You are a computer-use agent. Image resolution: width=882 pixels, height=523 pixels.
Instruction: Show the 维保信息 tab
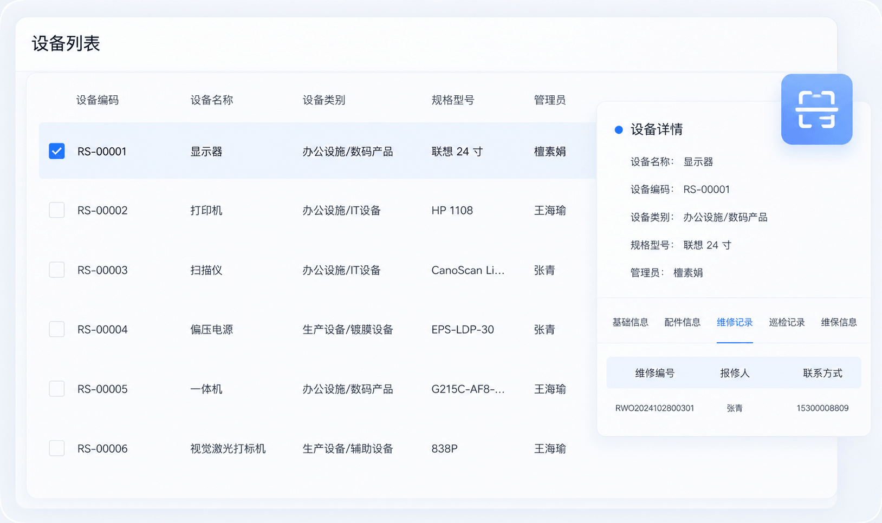click(x=839, y=322)
